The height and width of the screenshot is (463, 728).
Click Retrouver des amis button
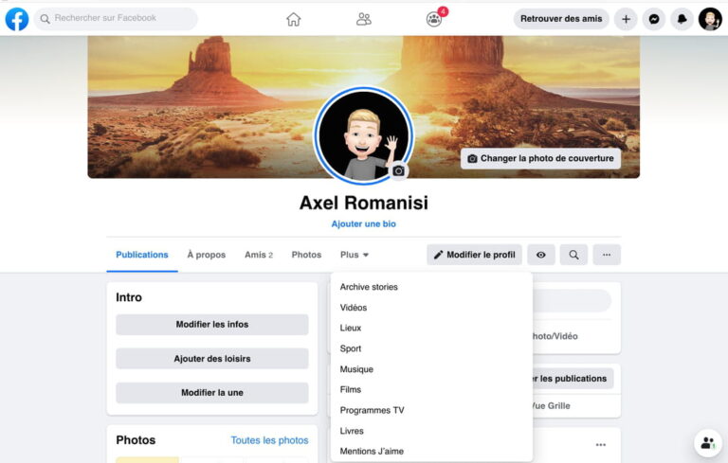click(561, 19)
